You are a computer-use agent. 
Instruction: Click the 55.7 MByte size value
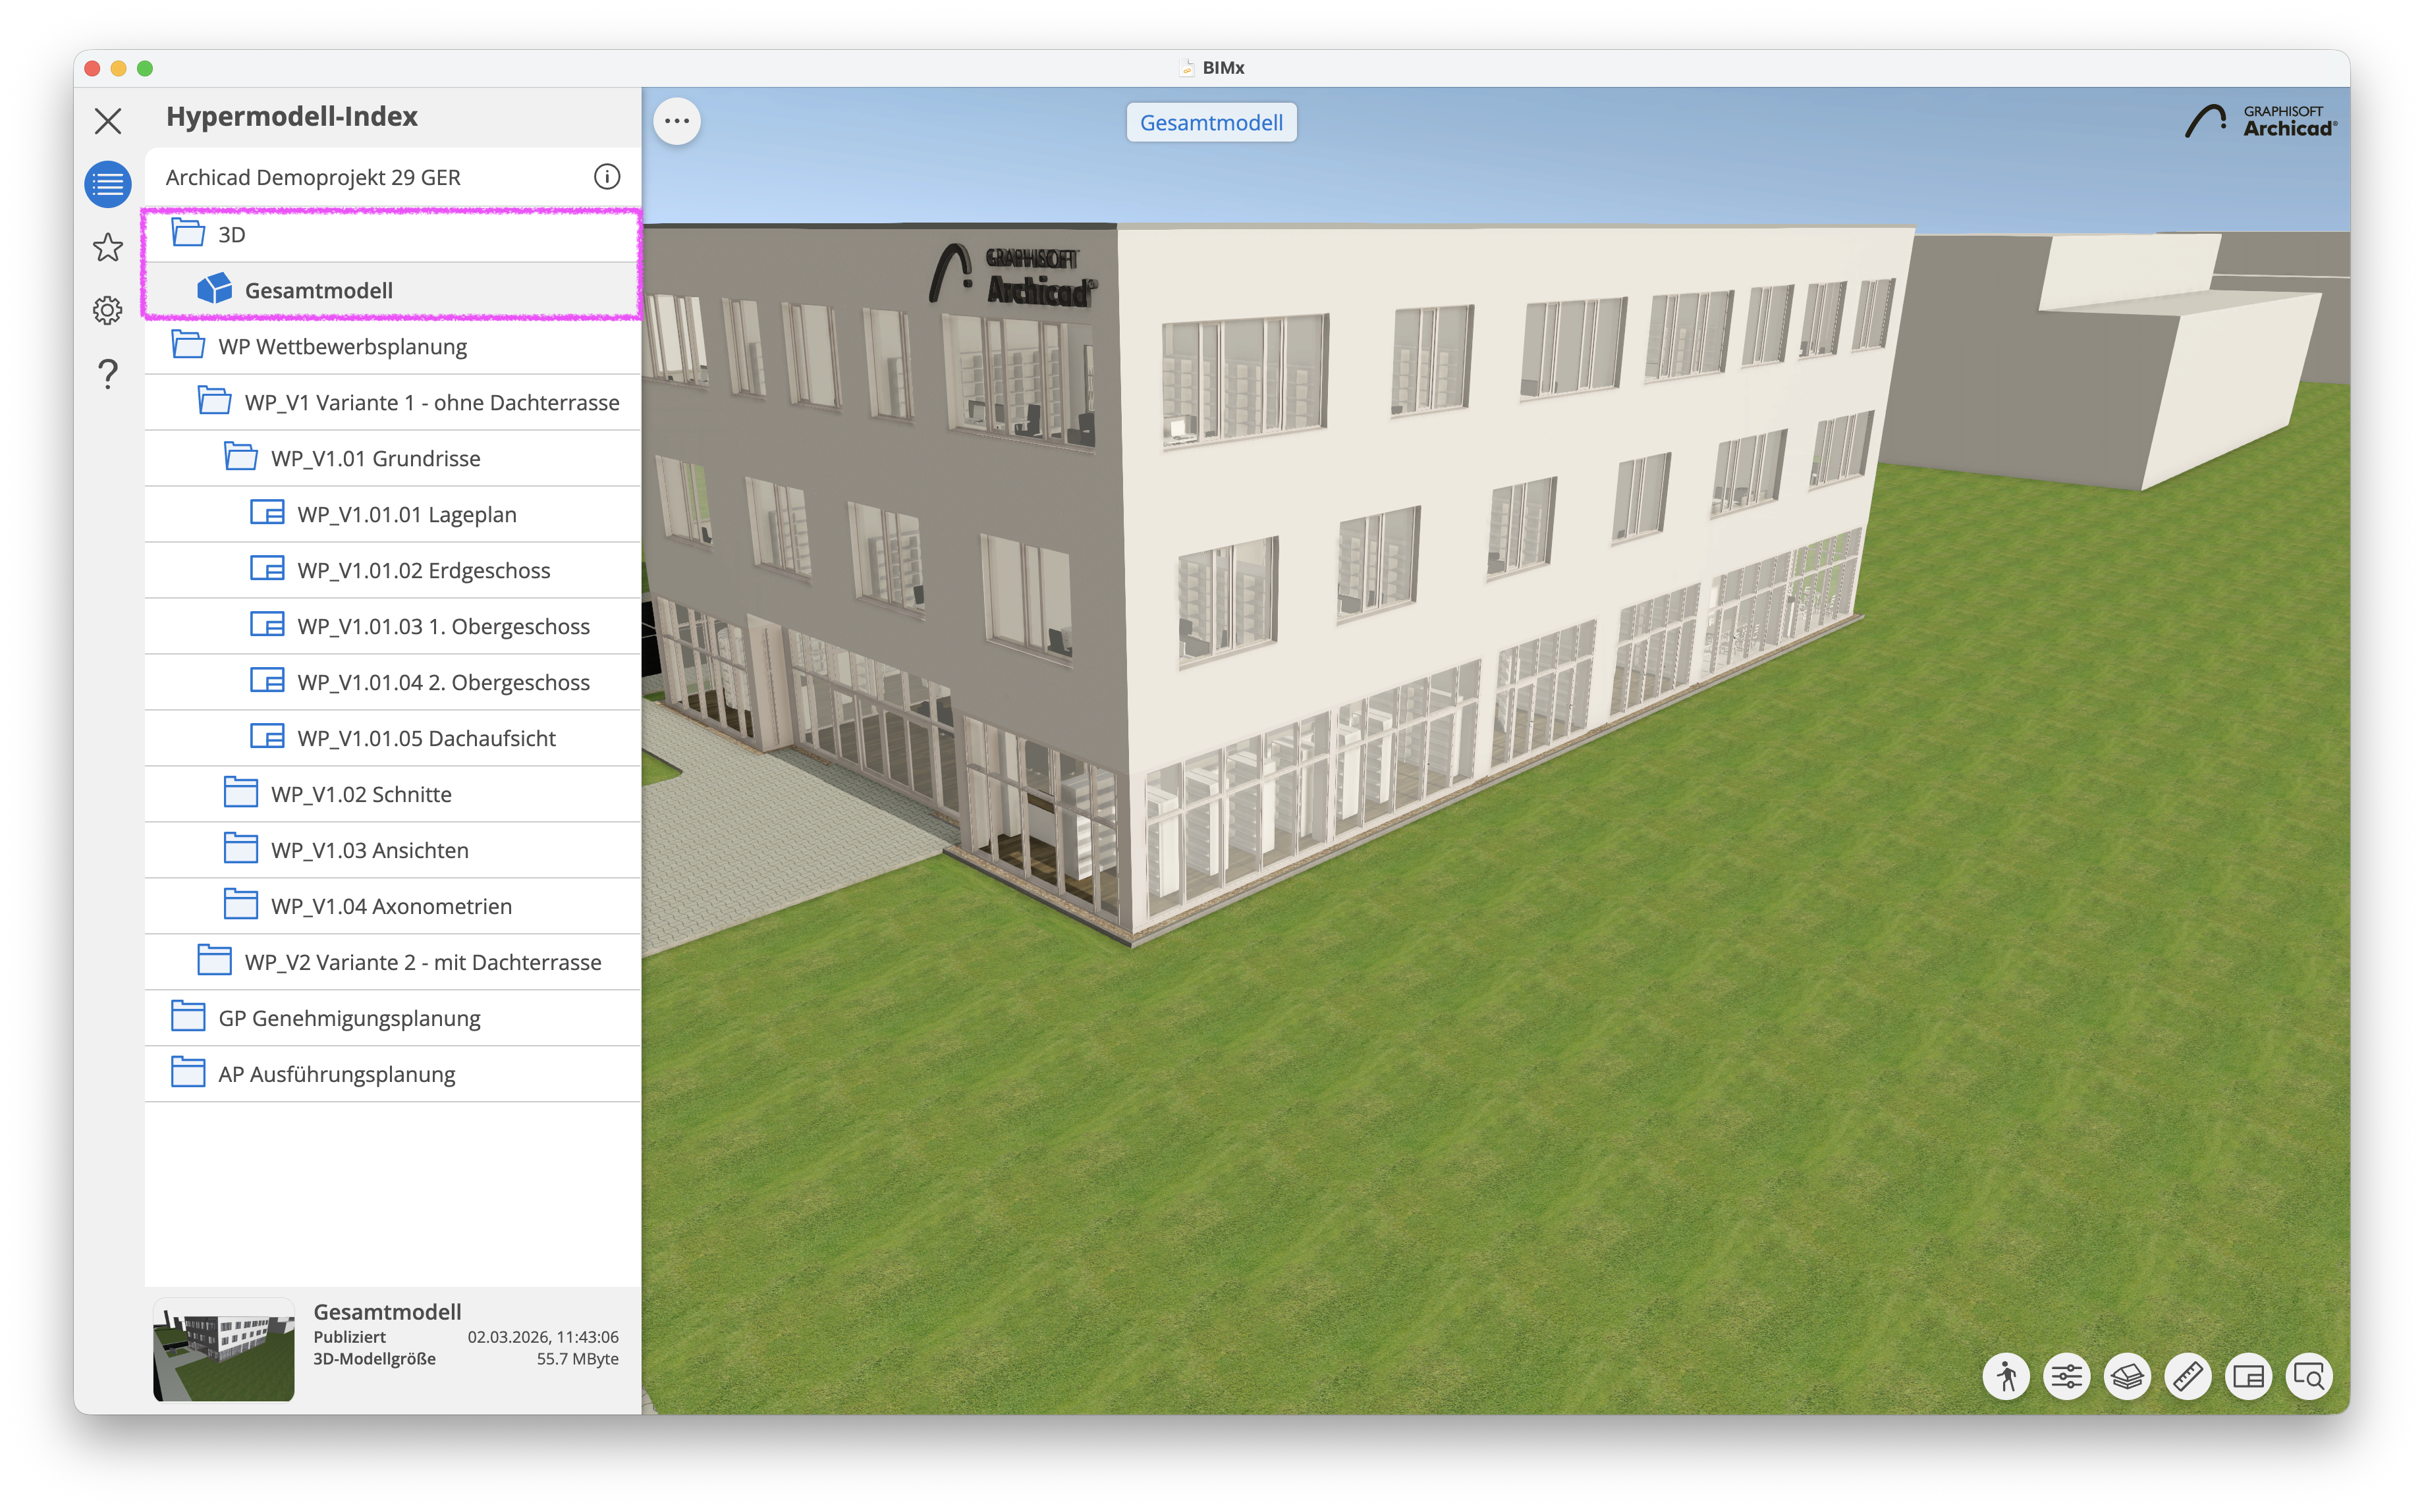[578, 1359]
